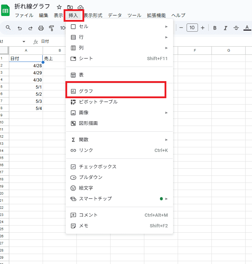Select column F header
Image resolution: width=252 pixels, height=264 pixels.
(x=195, y=50)
